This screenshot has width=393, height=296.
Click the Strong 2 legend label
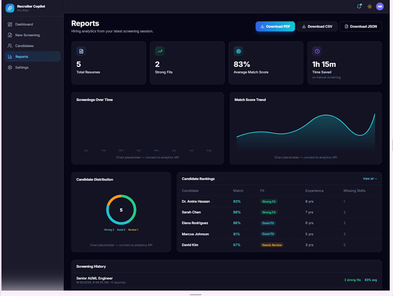coord(109,230)
